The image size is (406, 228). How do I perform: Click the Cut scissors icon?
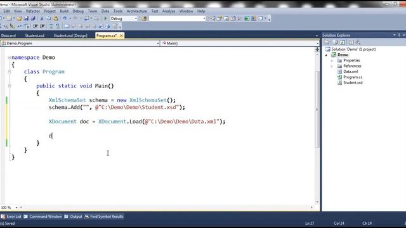pyautogui.click(x=42, y=18)
